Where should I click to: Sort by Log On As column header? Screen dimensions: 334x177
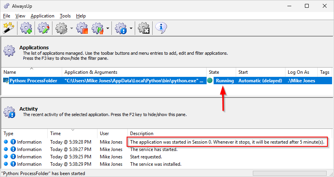(301, 72)
